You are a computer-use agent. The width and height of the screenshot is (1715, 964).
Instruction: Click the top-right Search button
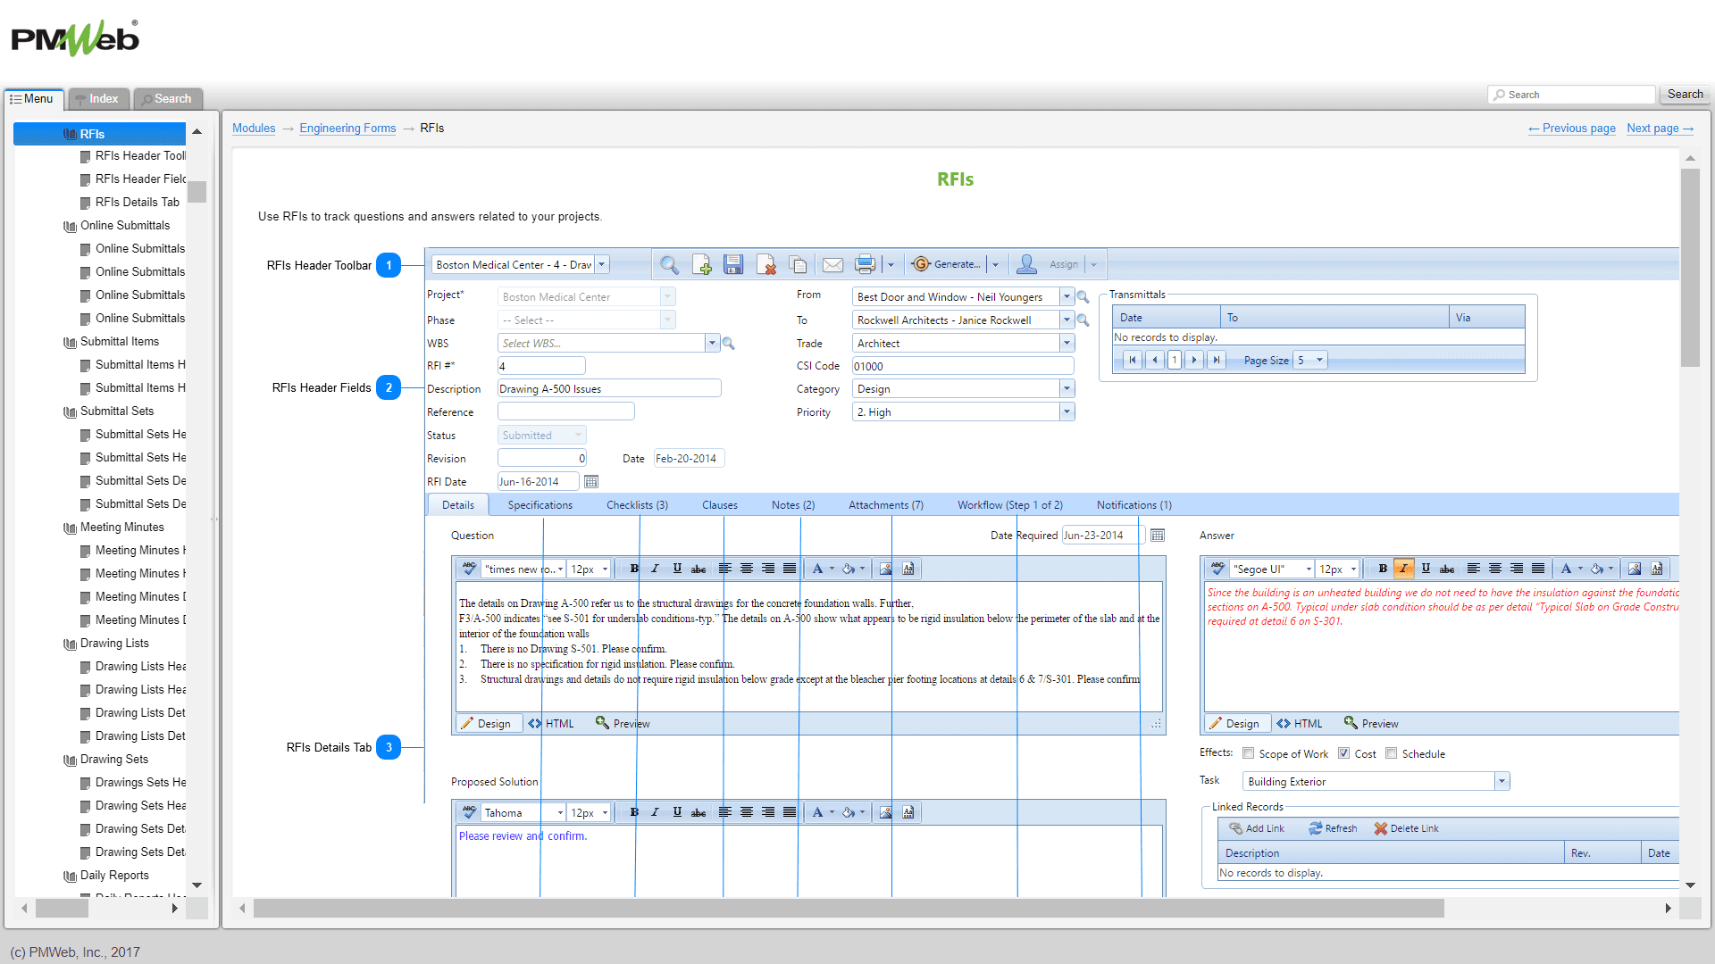point(1685,95)
